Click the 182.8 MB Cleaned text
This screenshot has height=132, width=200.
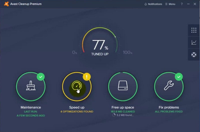(123, 112)
